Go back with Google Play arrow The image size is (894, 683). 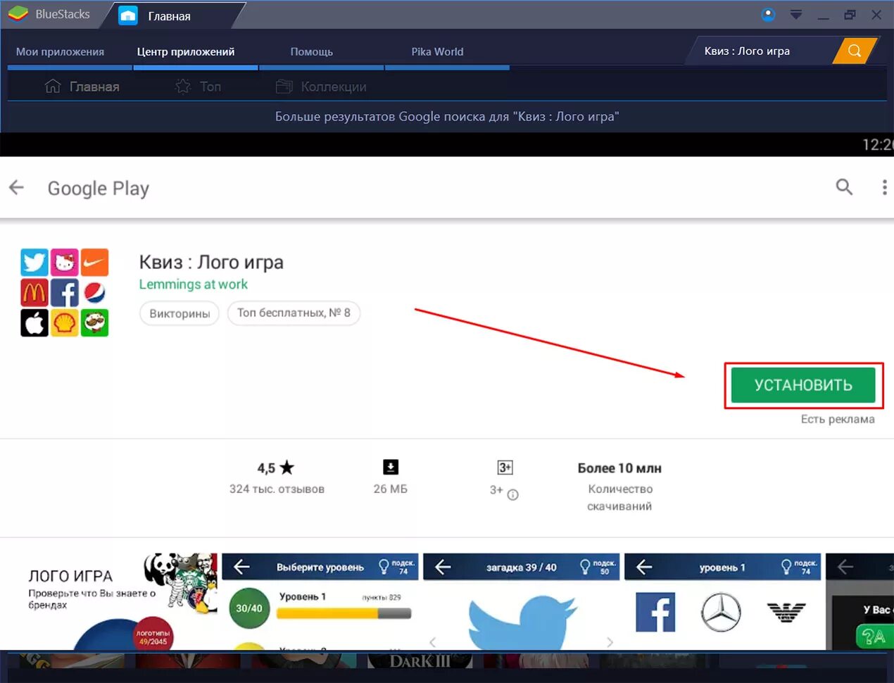pos(16,187)
